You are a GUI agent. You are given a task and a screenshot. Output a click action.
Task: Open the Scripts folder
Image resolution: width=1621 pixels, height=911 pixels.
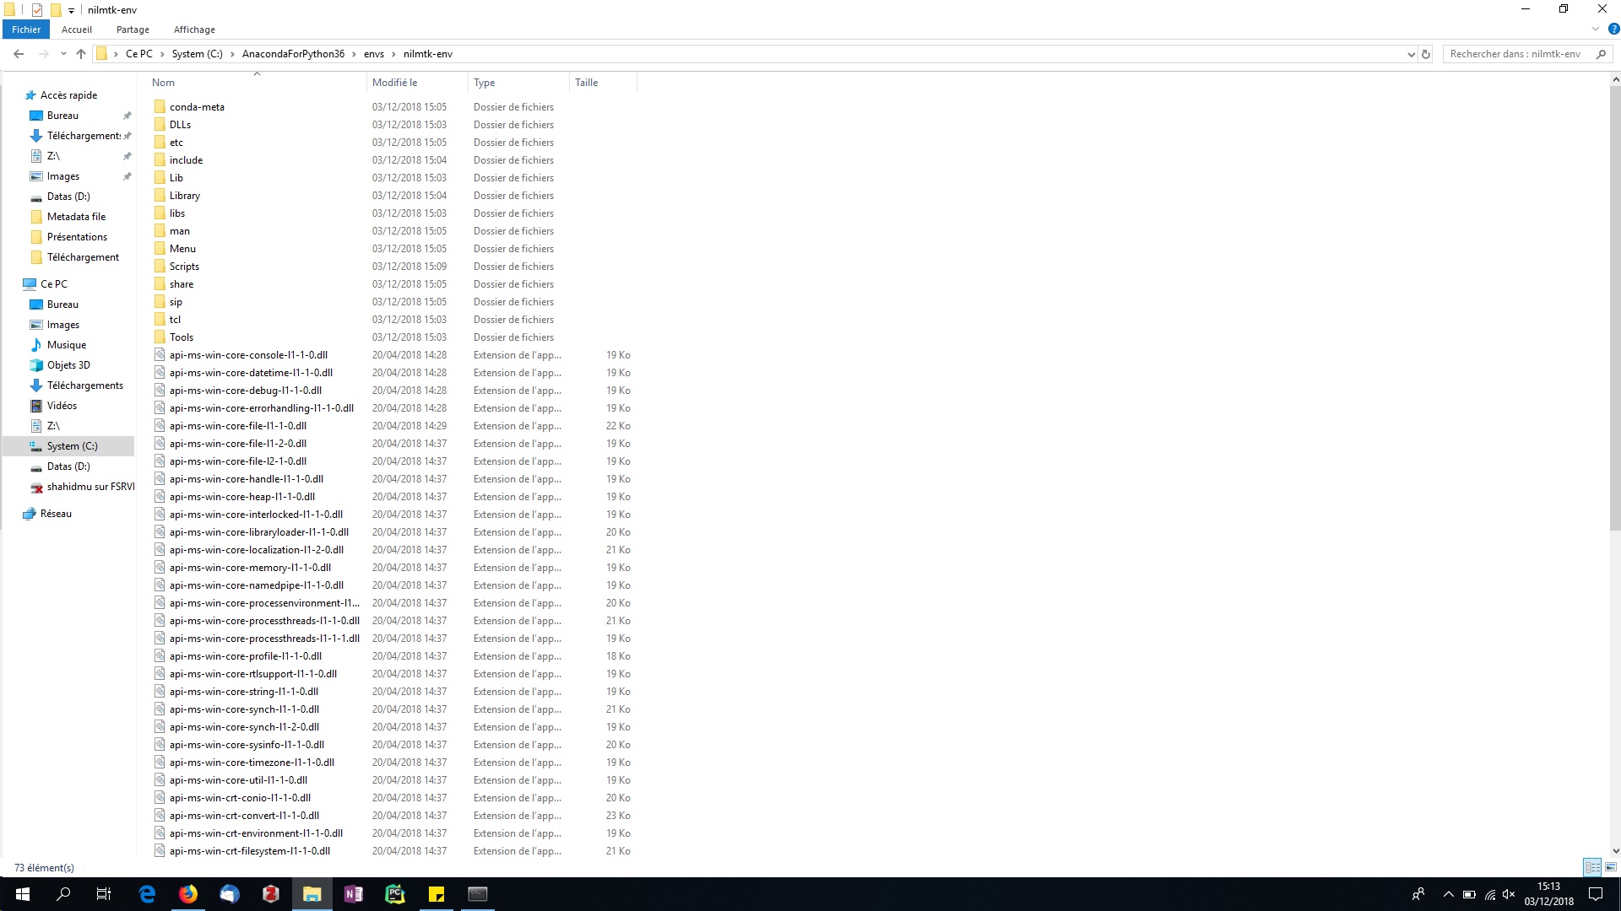tap(184, 267)
